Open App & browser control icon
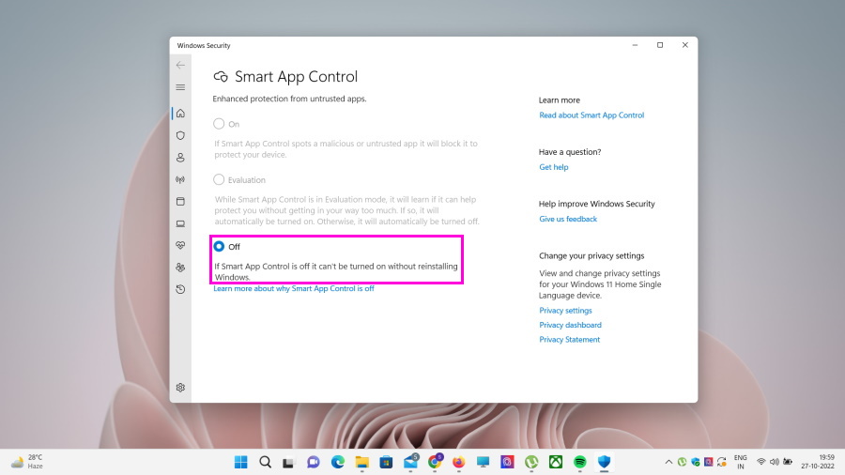Screen dimensions: 845x475 coord(180,201)
